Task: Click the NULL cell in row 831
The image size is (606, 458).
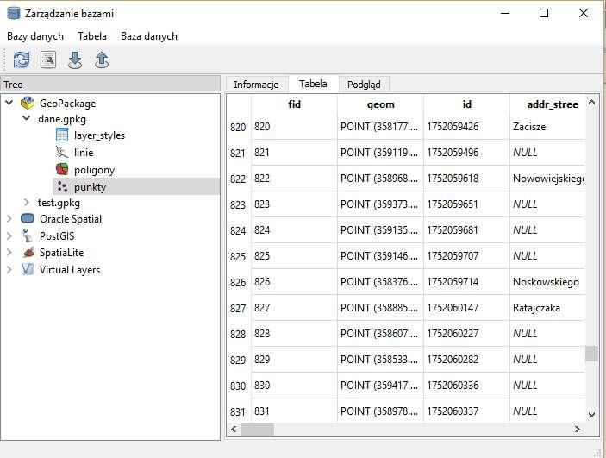Action: click(547, 411)
